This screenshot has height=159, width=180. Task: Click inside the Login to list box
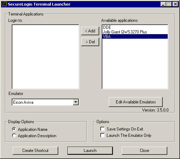point(46,57)
